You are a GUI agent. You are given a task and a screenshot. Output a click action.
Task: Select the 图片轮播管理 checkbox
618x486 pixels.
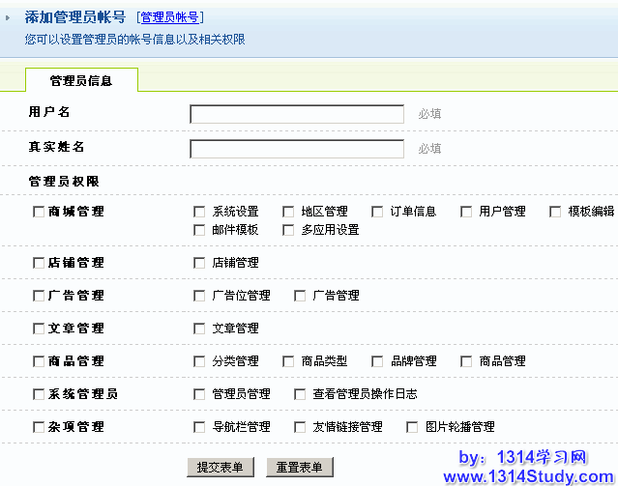412,427
